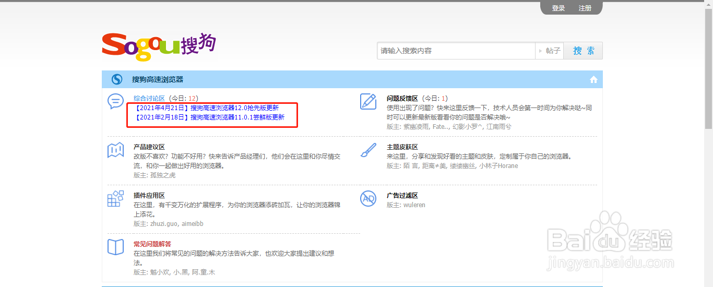Image resolution: width=713 pixels, height=287 pixels.
Task: Open the 搜狗高速浏览器 header link
Action: point(158,80)
